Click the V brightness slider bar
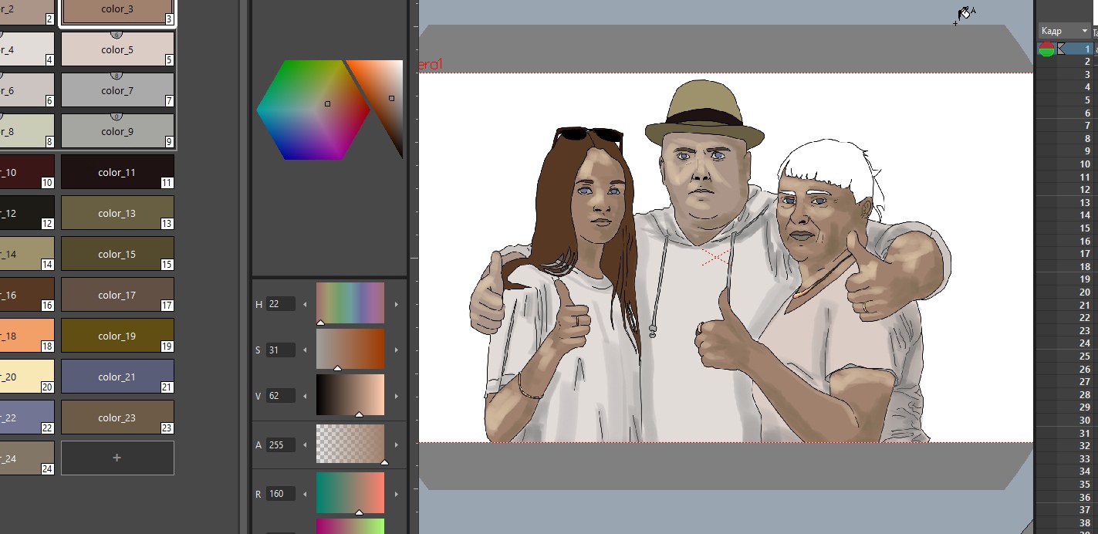 [x=350, y=394]
